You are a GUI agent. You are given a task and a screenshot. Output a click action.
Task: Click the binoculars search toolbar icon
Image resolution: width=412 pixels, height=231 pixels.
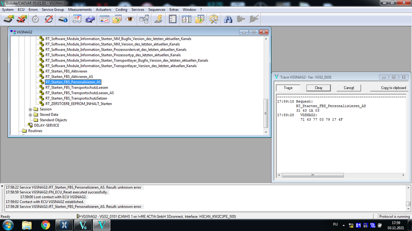[x=228, y=19]
